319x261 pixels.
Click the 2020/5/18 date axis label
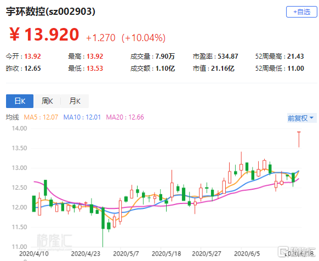tap(166, 254)
